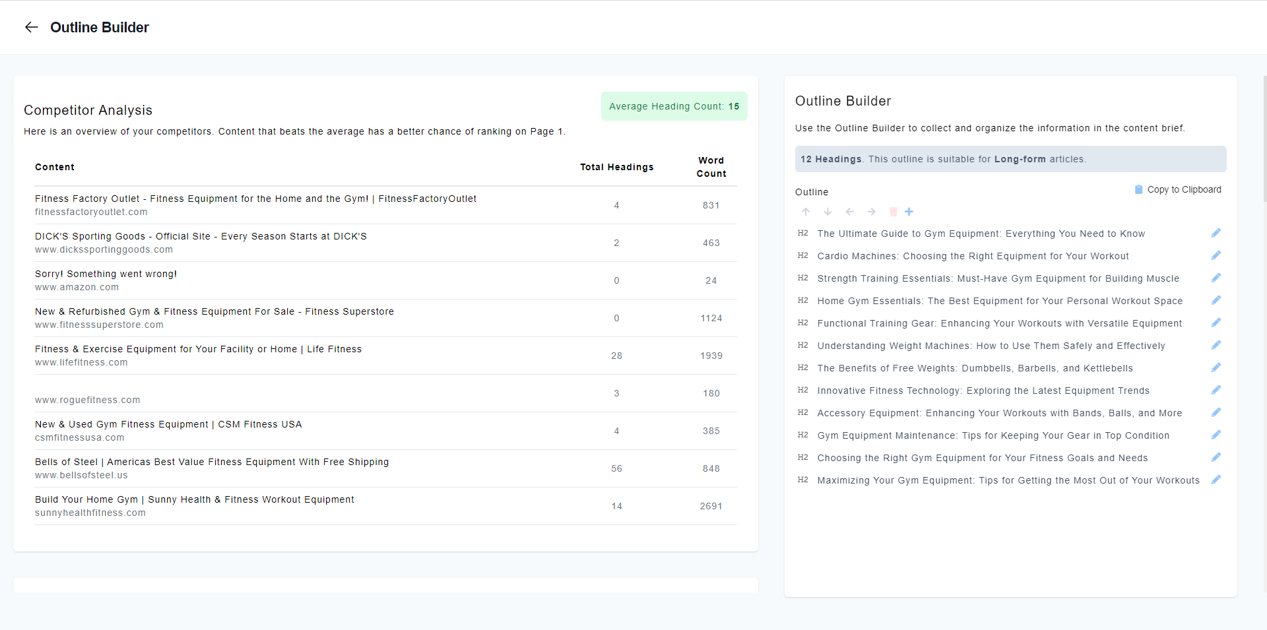1267x630 pixels.
Task: Edit the Cardio Machines heading with pencil
Action: click(1216, 255)
